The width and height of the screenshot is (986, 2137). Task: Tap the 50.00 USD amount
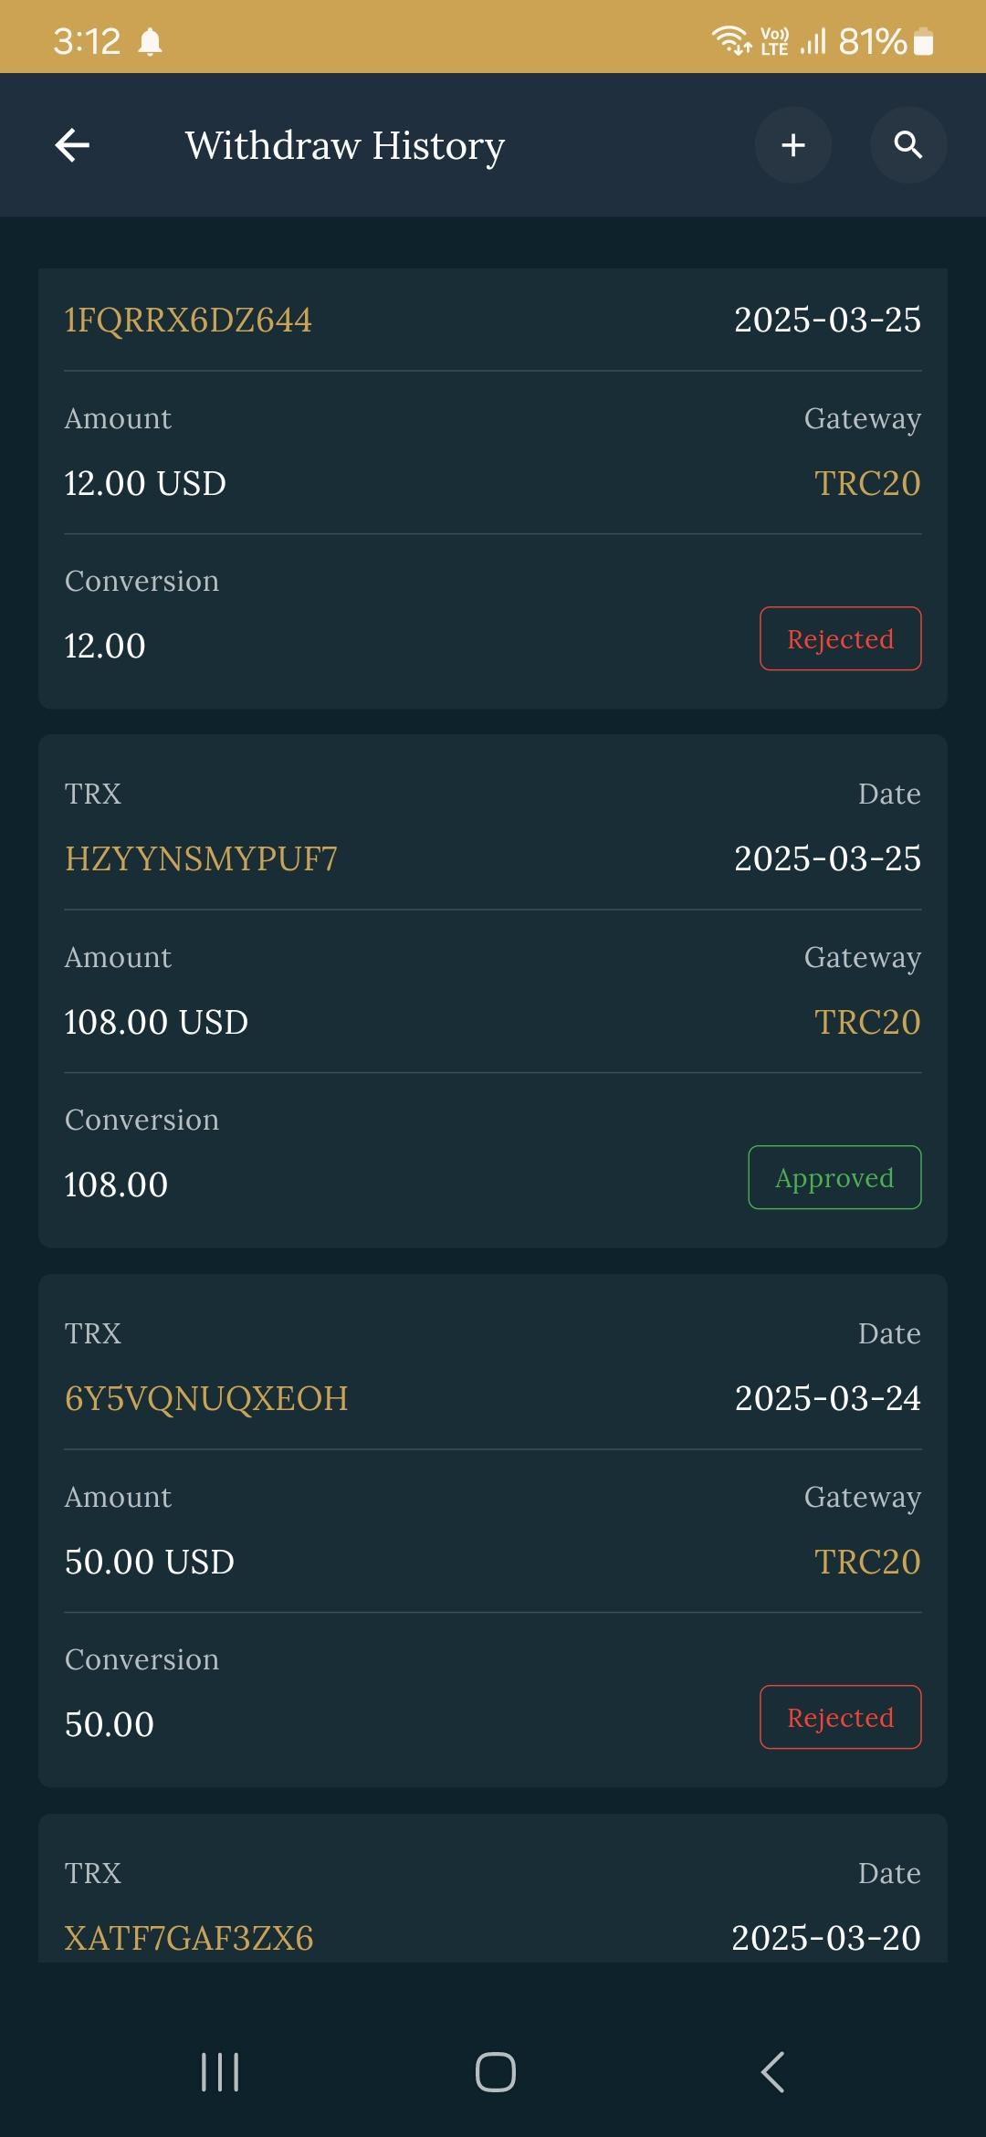coord(150,1563)
